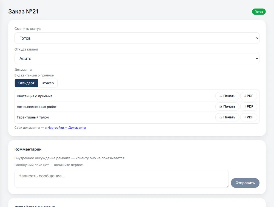
Task: Click the Комментарии section heading
Action: coord(28,149)
